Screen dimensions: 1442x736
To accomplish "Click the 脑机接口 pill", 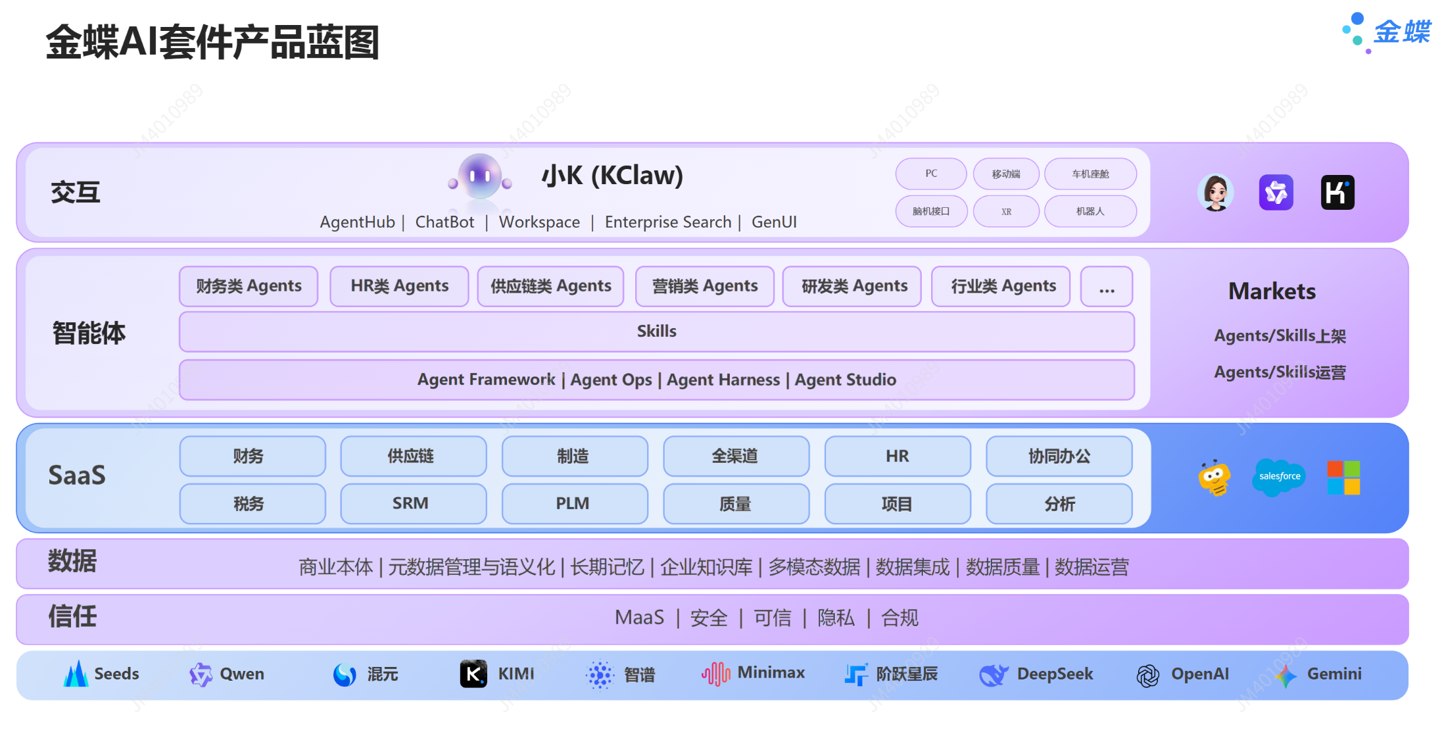I will click(x=930, y=211).
